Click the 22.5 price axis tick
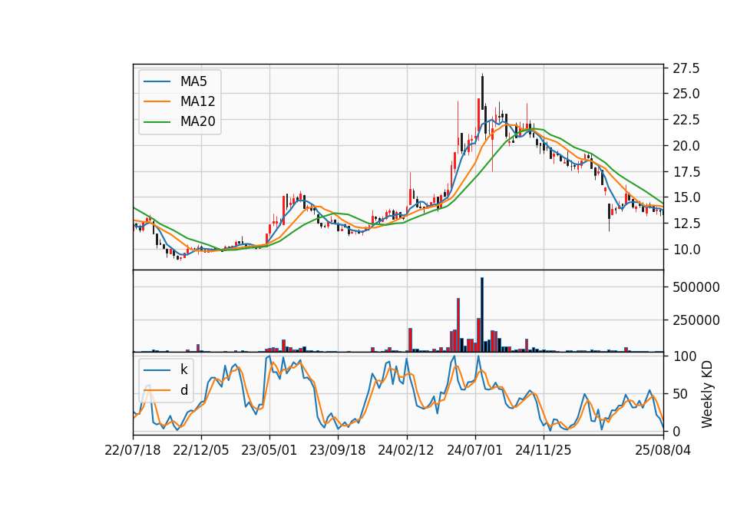 click(686, 120)
